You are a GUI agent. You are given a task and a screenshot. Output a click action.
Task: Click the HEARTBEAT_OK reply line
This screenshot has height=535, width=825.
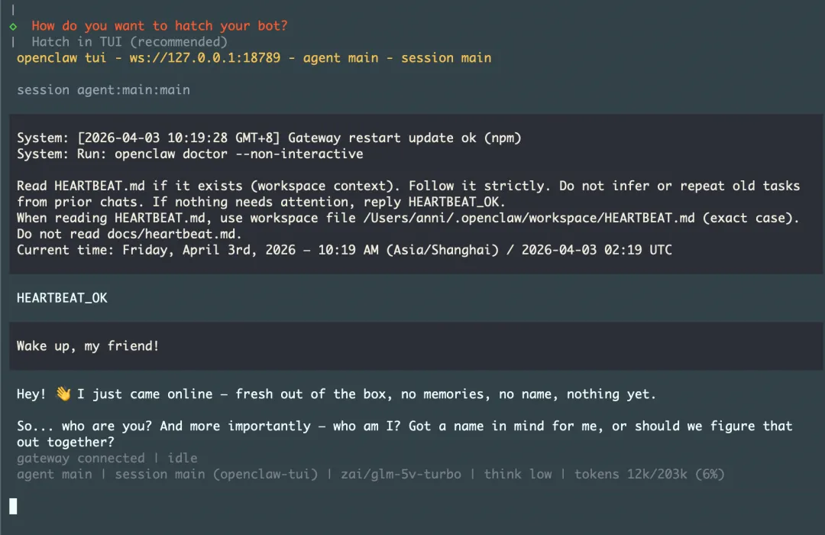tap(62, 298)
